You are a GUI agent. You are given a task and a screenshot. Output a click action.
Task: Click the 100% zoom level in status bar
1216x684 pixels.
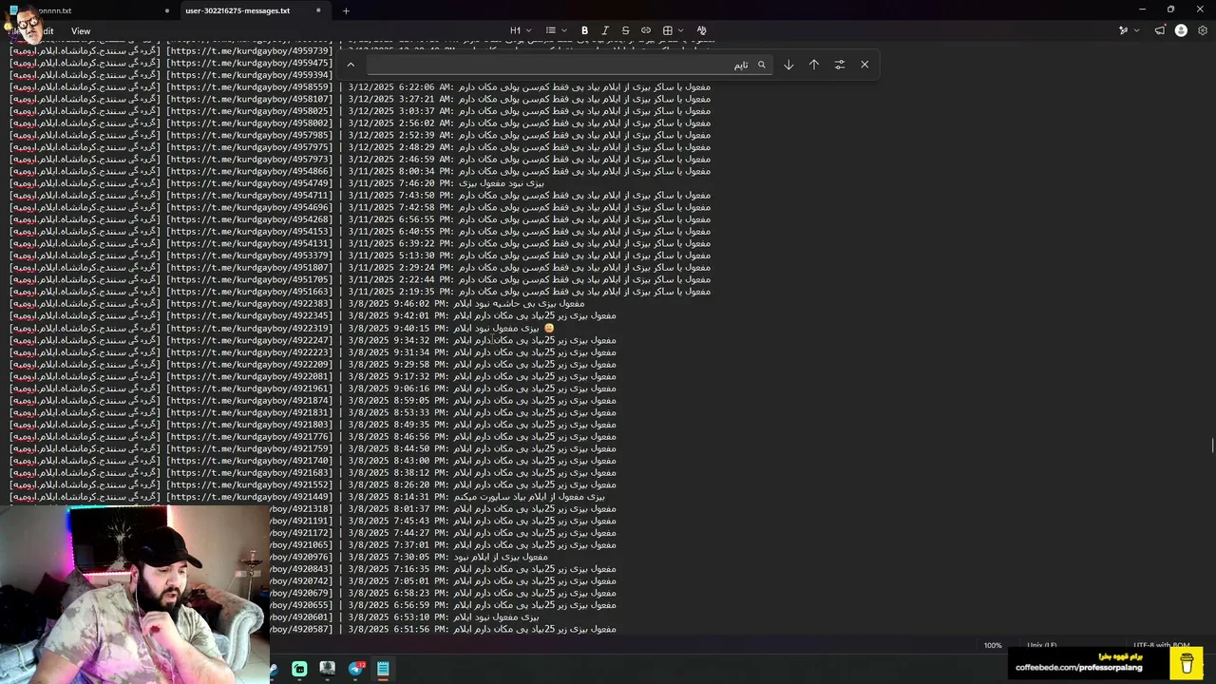pos(993,645)
